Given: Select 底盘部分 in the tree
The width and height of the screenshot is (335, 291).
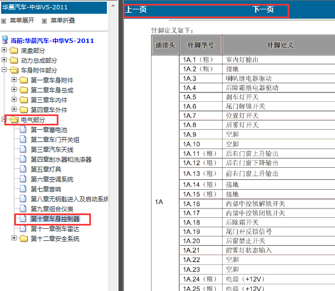Looking at the screenshot, I should pyautogui.click(x=33, y=51).
